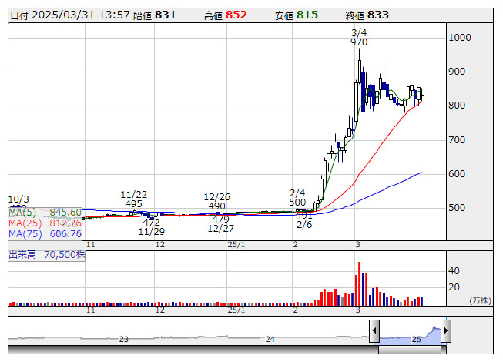Select the MA(5) 845.60 legend entry
The width and height of the screenshot is (503, 362).
(45, 212)
